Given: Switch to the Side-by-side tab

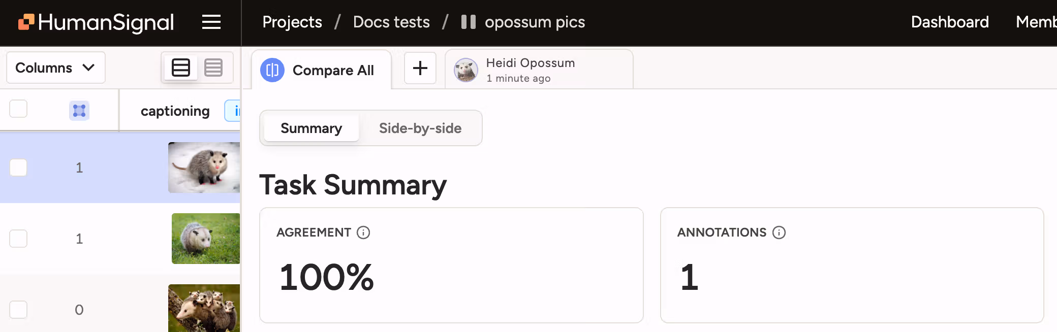Looking at the screenshot, I should 420,128.
